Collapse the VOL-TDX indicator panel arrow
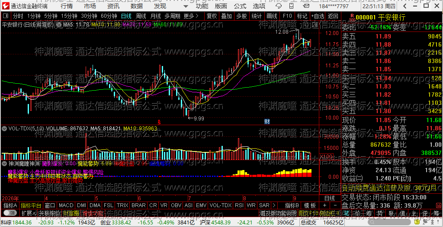The height and width of the screenshot is (227, 443). (x=4, y=129)
